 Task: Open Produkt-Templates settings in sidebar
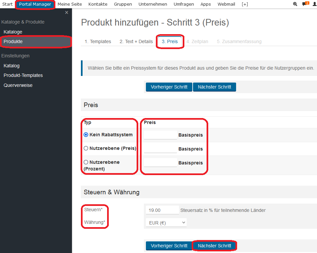pyautogui.click(x=23, y=75)
